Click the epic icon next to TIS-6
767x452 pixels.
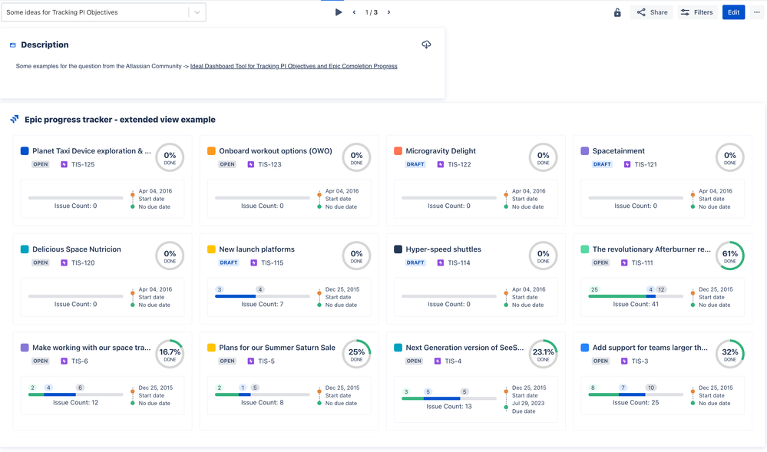pos(64,361)
